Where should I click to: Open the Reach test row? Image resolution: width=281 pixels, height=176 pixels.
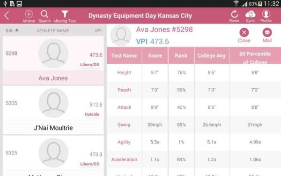tap(194, 90)
